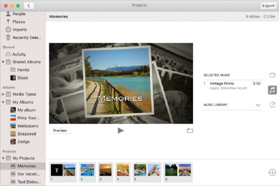Select slide 4 thumbnail

(123, 170)
